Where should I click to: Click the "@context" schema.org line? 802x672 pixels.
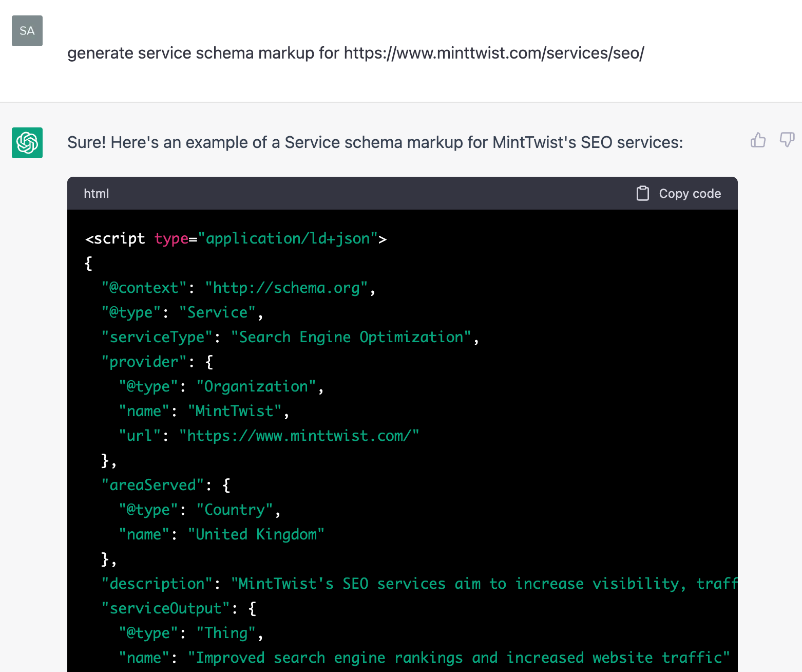coord(239,288)
